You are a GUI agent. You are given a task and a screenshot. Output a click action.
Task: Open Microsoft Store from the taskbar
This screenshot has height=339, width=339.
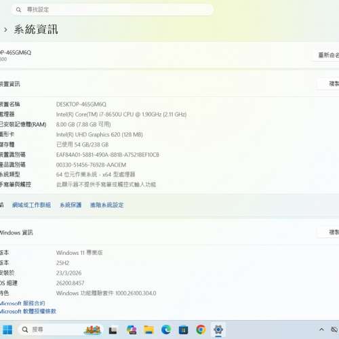(183, 330)
